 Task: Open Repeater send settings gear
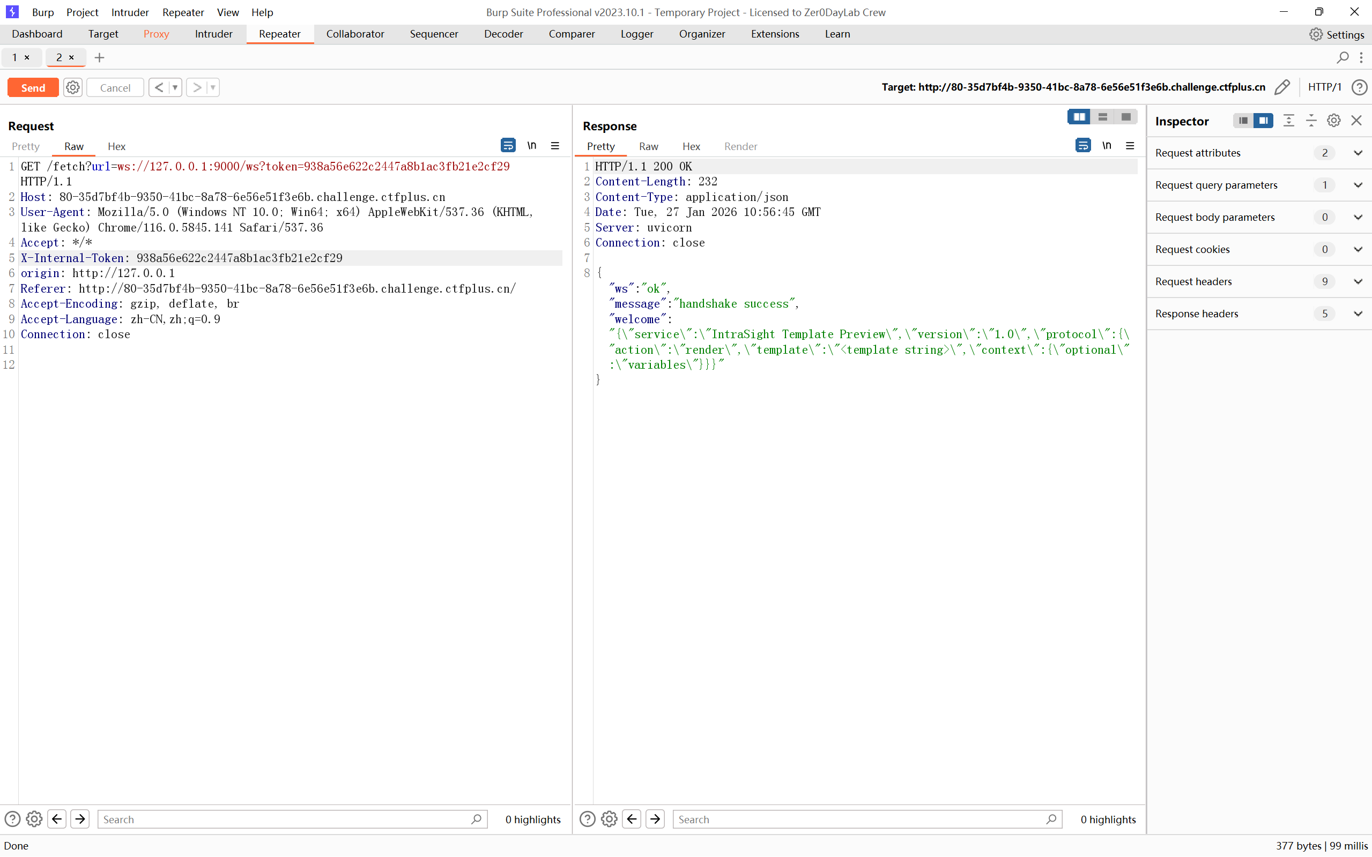point(72,87)
